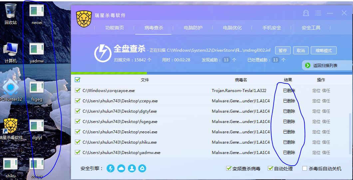Click the 病毒名 column header
Screen dimensions: 353x180
click(x=241, y=80)
